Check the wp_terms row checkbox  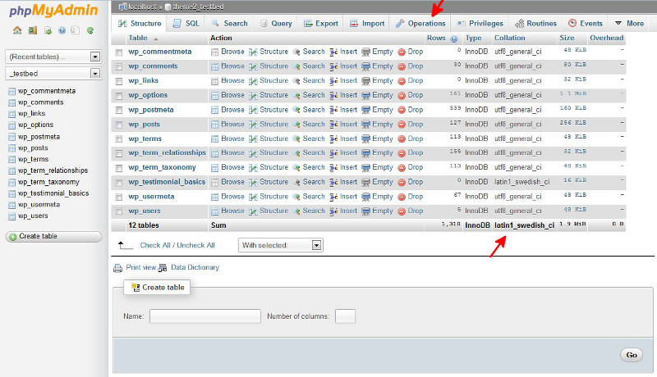click(119, 139)
